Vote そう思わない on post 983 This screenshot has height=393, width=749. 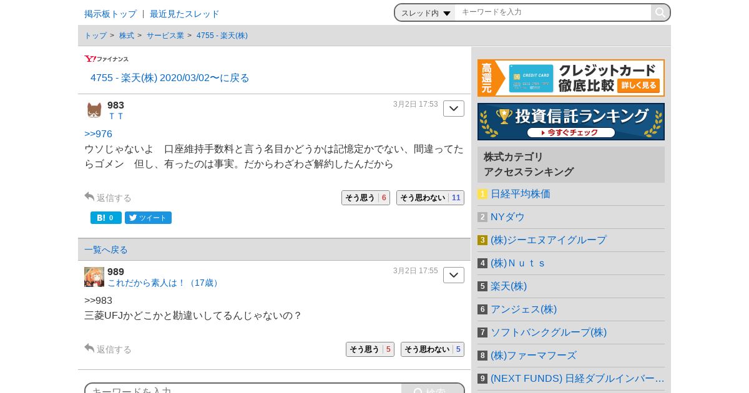[430, 198]
